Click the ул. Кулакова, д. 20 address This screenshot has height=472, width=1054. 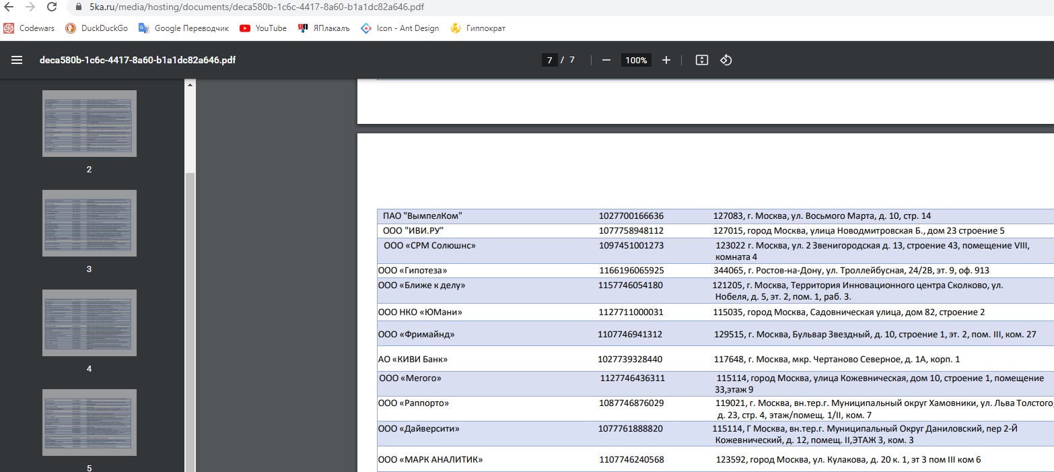(849, 460)
